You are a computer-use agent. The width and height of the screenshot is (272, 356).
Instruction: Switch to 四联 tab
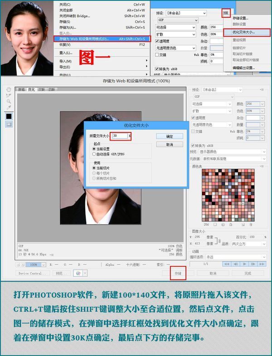[52, 89]
